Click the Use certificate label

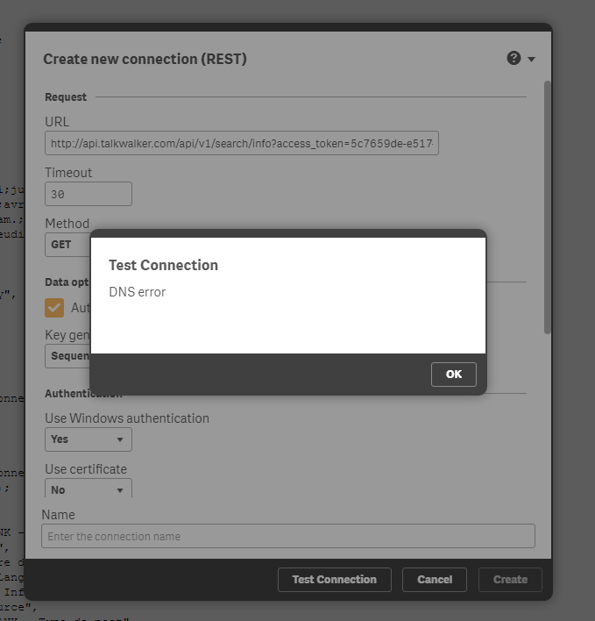(86, 469)
